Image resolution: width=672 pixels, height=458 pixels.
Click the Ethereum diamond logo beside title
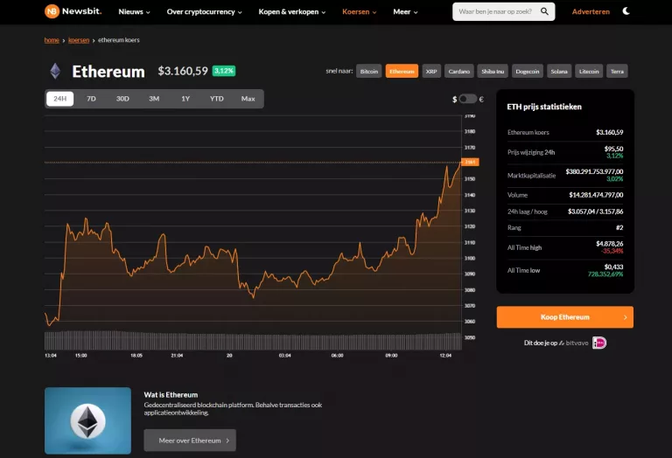55,71
